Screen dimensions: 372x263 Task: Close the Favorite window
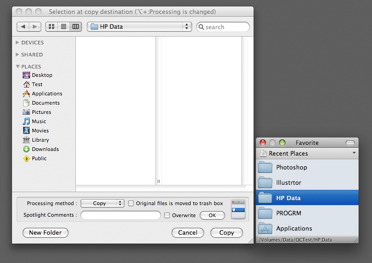point(263,143)
